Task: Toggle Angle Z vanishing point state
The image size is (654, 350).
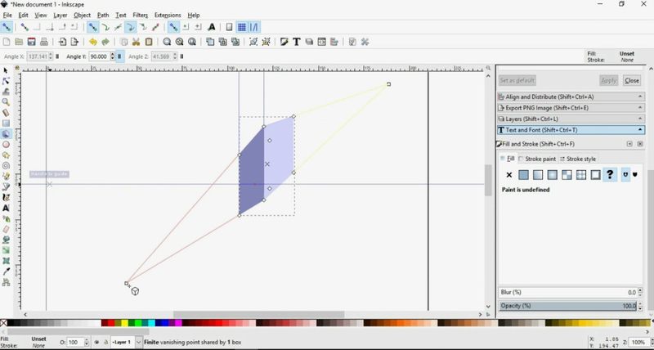Action: pos(181,56)
